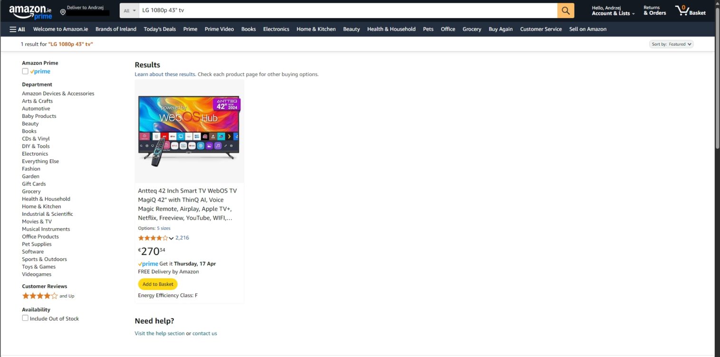Filter by four stars and up
The height and width of the screenshot is (357, 720).
click(48, 296)
